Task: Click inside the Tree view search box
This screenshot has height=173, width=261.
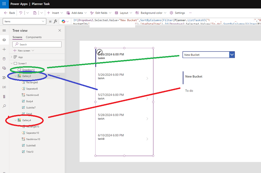Action: [x=37, y=44]
